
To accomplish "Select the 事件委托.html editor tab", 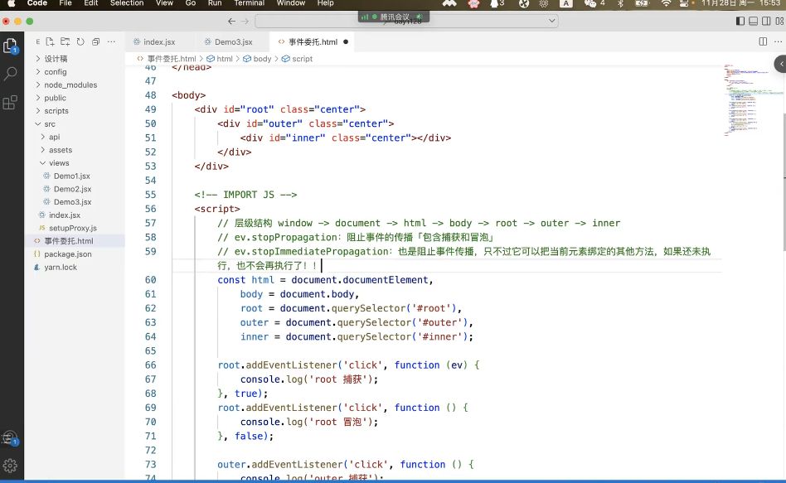I will [312, 42].
